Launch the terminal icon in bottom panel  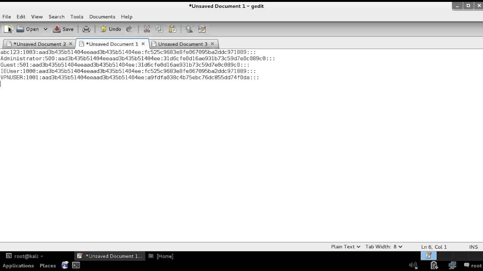(76, 265)
